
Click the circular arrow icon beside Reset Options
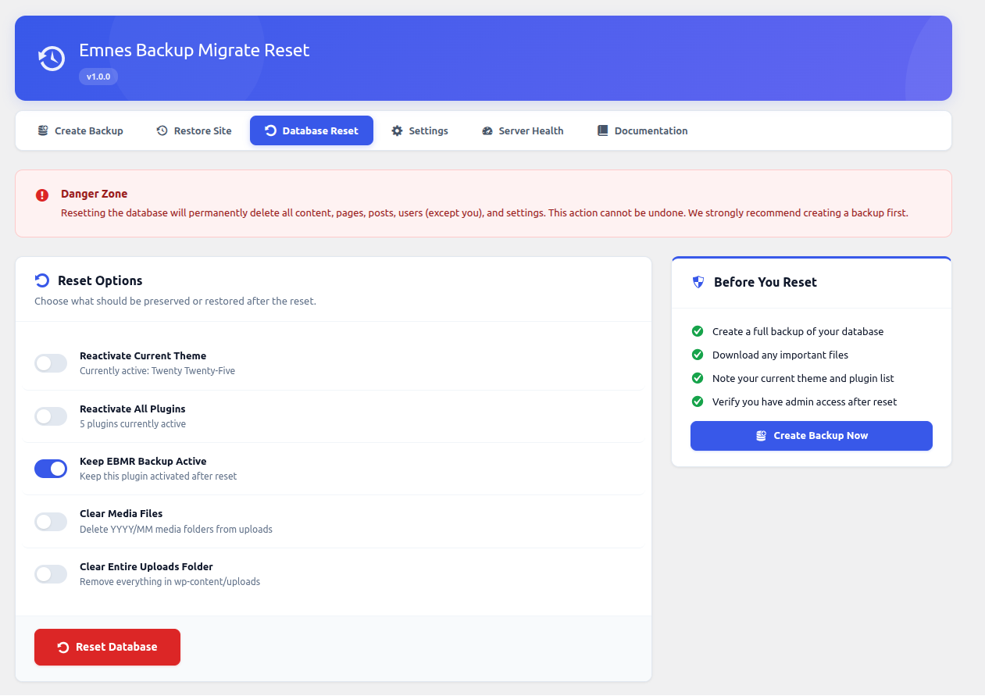41,280
